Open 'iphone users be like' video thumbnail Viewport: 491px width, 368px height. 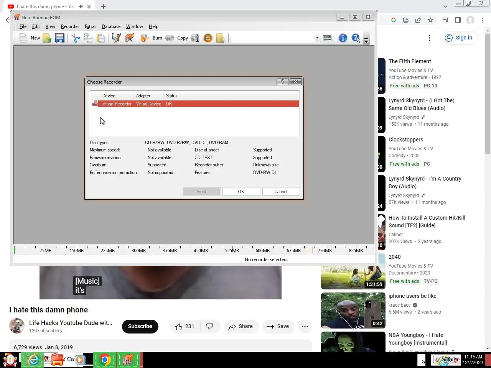coord(353,310)
